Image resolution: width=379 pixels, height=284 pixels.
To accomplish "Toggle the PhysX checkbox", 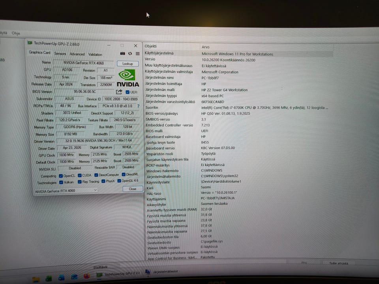I will coord(103,181).
